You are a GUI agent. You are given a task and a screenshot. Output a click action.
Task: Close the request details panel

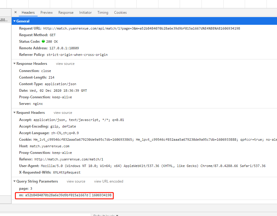pos(16,12)
